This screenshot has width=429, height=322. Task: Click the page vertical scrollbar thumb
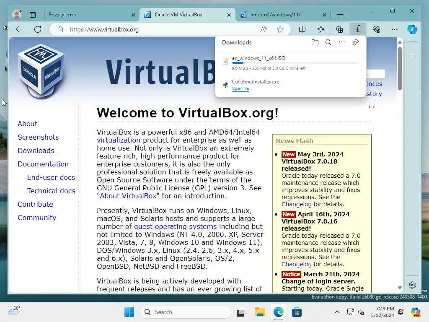tap(400, 68)
